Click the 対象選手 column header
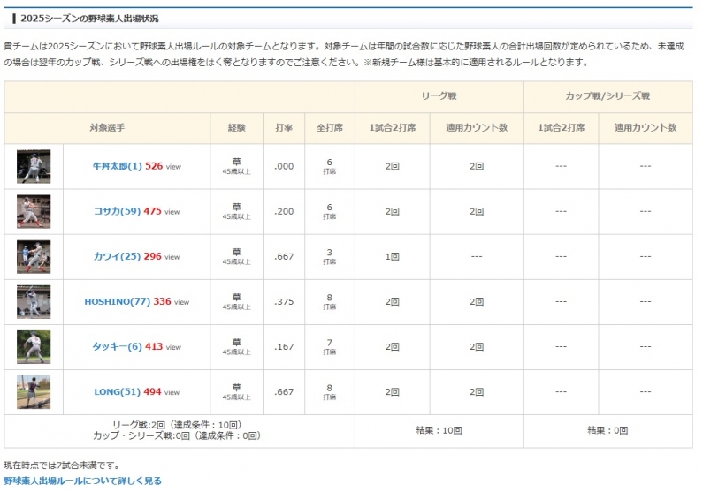Image resolution: width=703 pixels, height=492 pixels. click(107, 128)
